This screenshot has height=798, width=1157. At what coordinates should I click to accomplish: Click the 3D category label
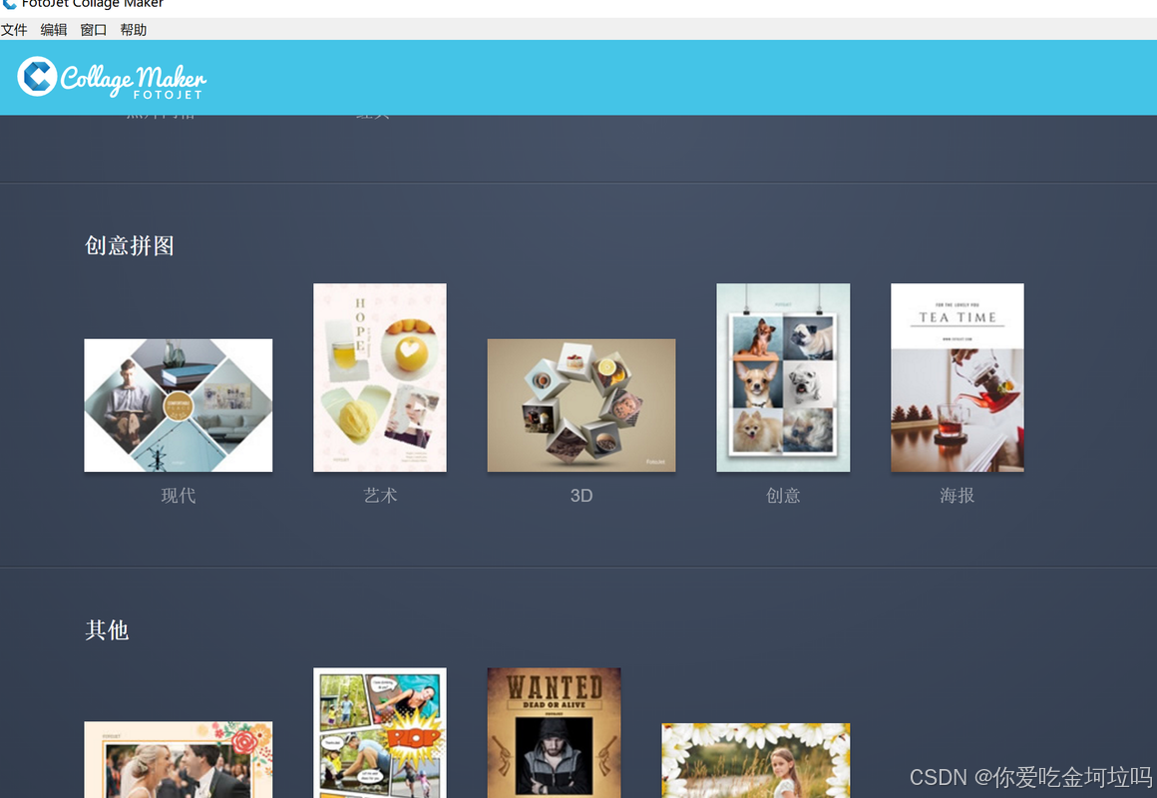coord(581,496)
